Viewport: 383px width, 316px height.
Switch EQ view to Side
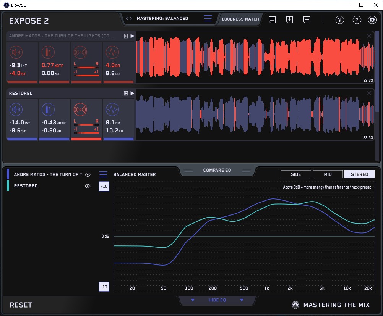296,174
